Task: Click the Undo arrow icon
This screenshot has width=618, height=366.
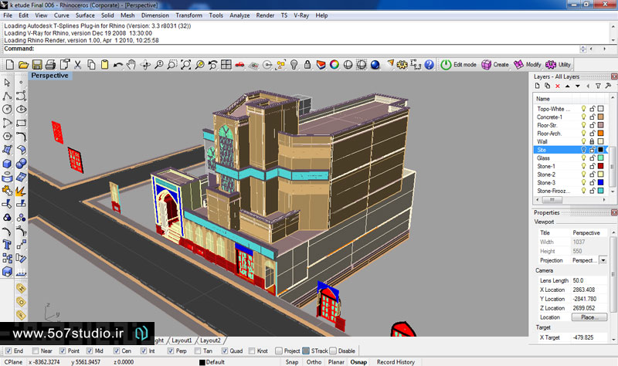Action: coord(120,65)
